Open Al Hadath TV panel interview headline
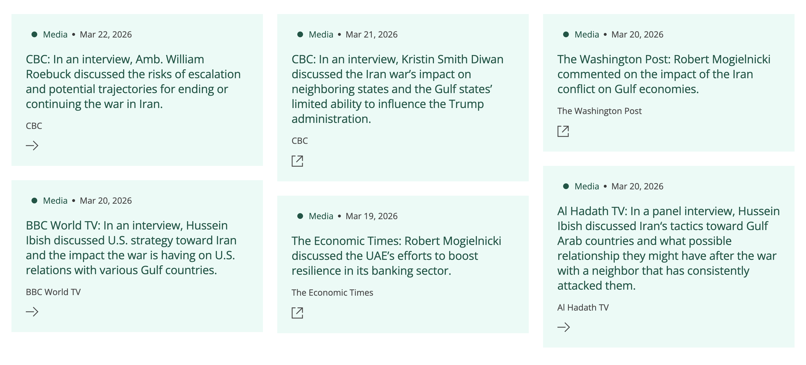Viewport: 806px width, 365px height. [668, 248]
